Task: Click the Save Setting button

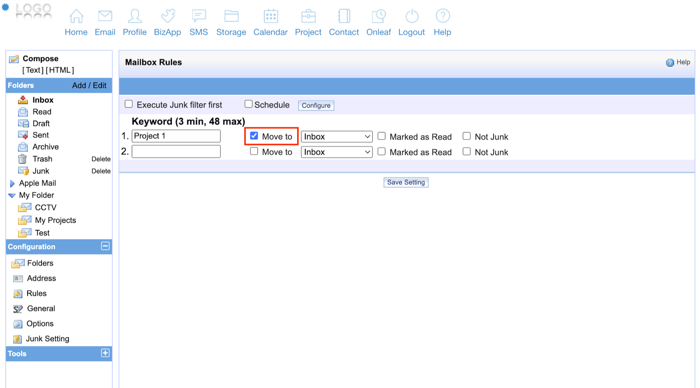Action: click(406, 182)
